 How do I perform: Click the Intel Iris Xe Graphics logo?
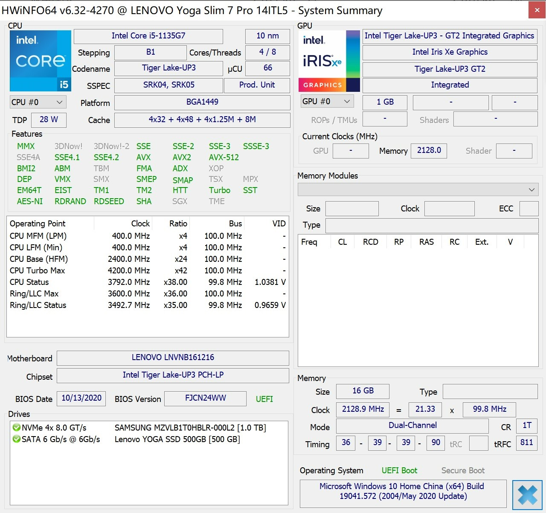pos(329,61)
